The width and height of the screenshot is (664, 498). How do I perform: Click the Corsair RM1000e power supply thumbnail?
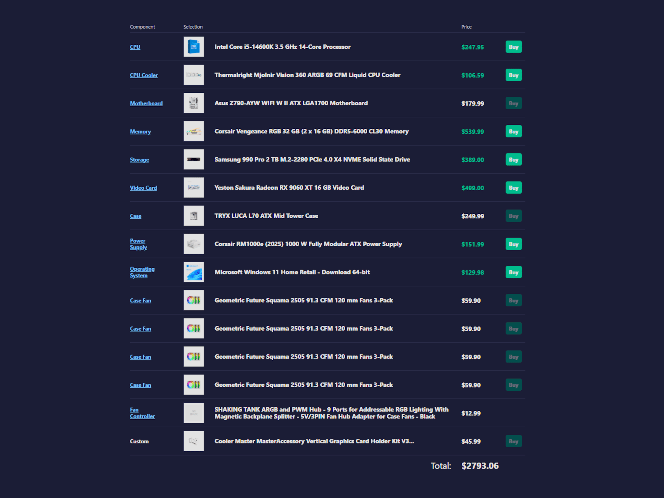[x=194, y=244]
